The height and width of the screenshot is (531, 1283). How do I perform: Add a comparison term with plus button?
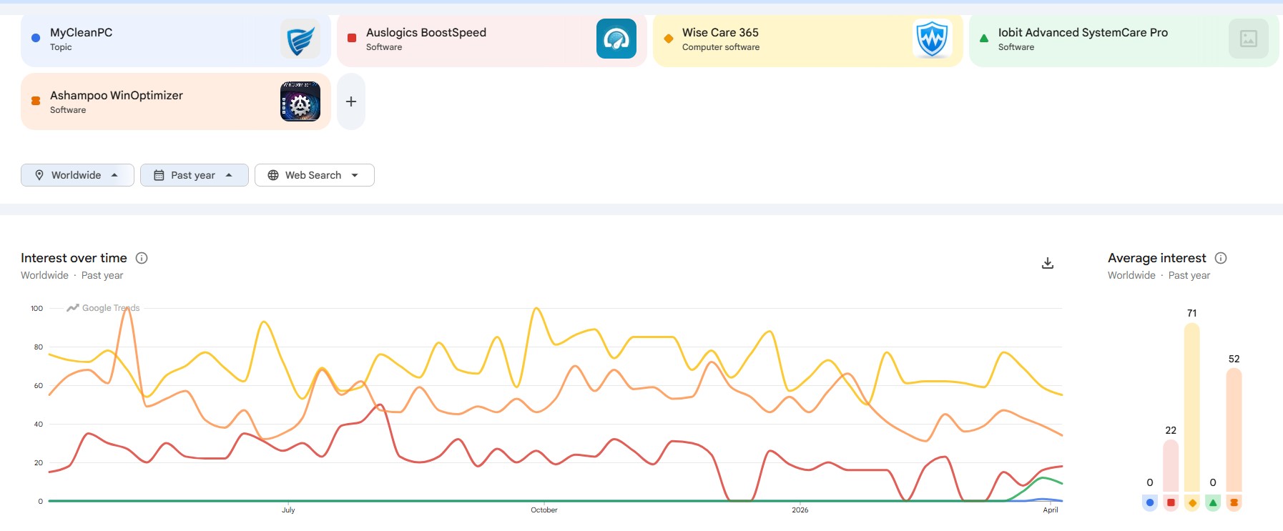[x=351, y=101]
